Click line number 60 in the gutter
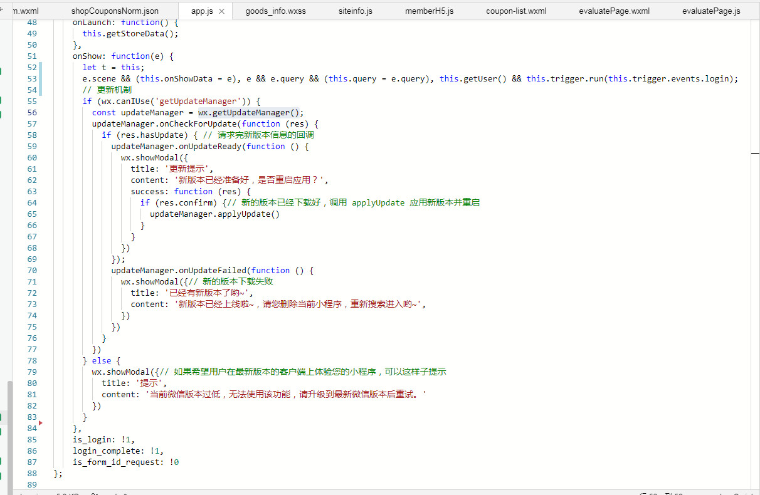 (31, 157)
